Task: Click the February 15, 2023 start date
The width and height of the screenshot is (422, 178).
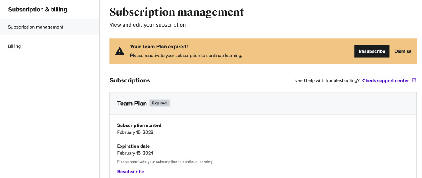Action: click(x=135, y=132)
